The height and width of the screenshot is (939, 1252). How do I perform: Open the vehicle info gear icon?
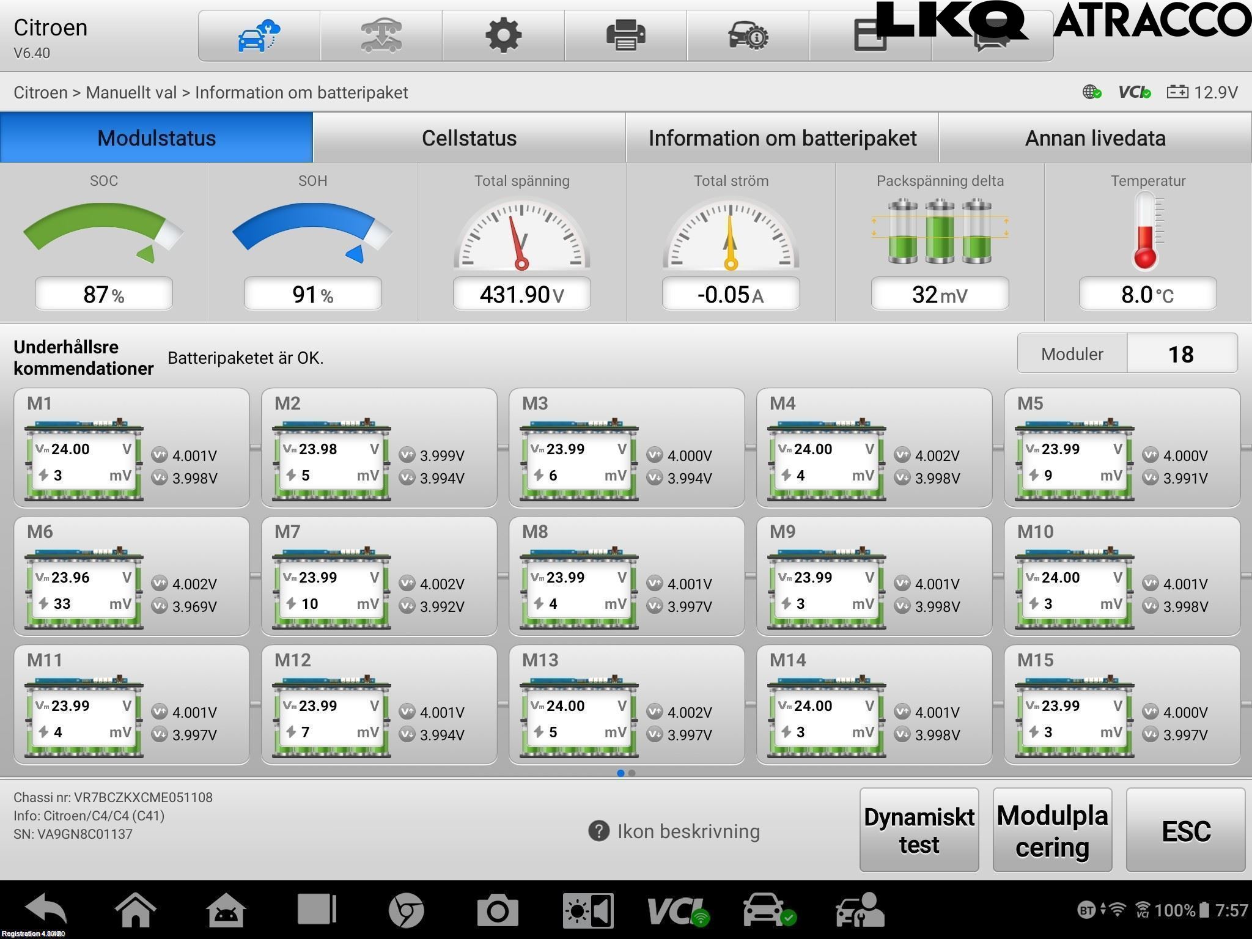coord(748,35)
